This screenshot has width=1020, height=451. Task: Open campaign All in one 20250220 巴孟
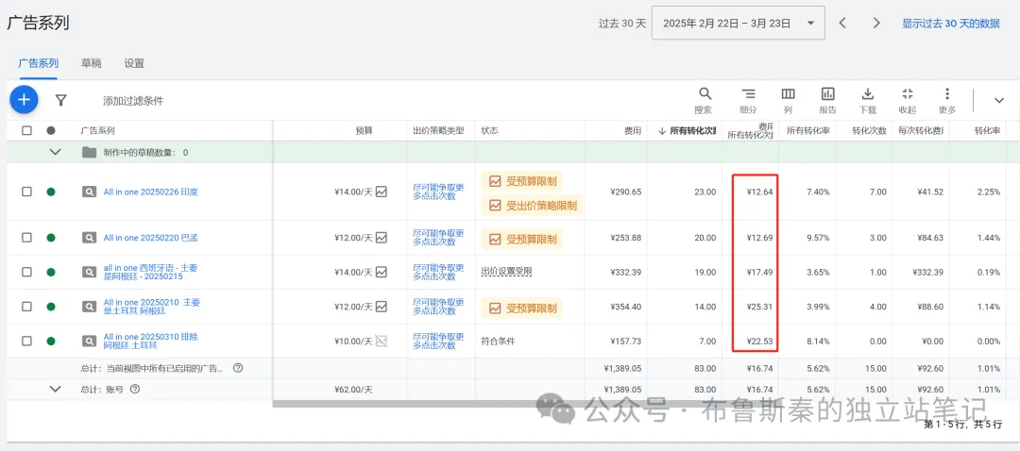click(150, 238)
